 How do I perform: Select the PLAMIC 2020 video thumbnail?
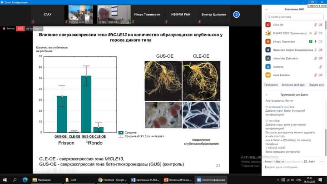pyautogui.click(x=81, y=15)
